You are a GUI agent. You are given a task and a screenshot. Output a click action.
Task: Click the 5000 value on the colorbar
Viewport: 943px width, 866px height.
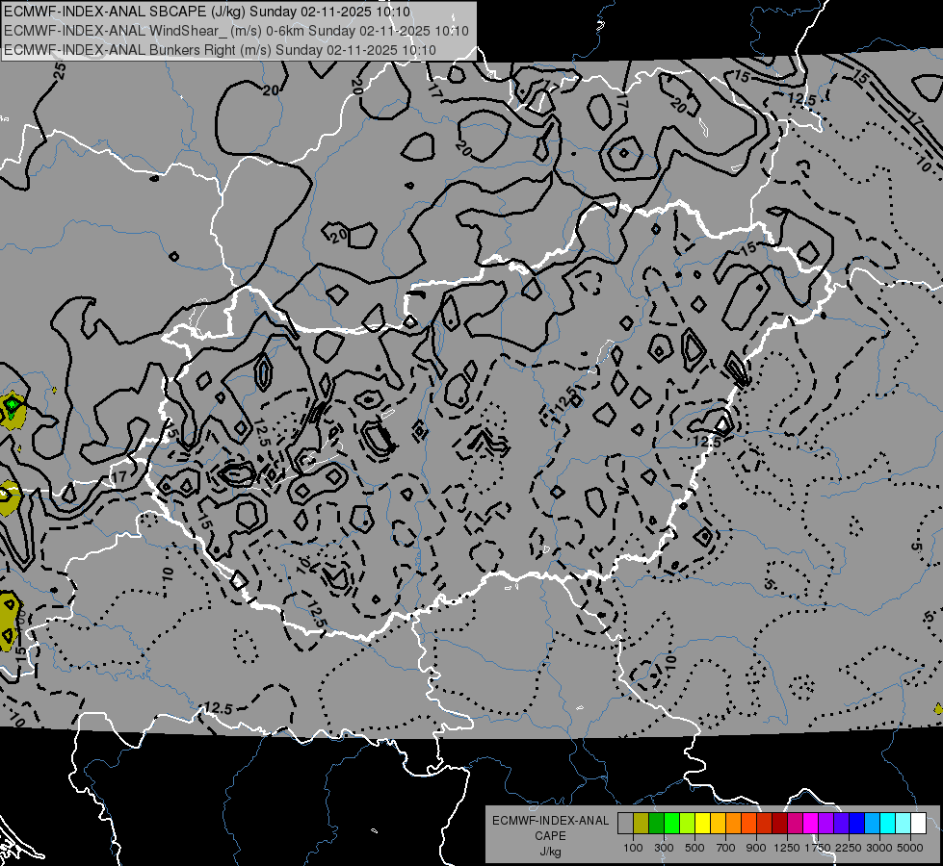910,848
